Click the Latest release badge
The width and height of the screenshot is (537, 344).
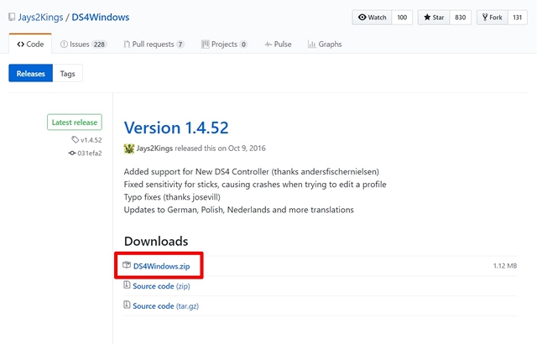tap(75, 122)
